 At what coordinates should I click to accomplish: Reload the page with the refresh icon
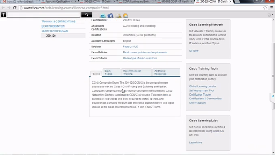[15, 8]
